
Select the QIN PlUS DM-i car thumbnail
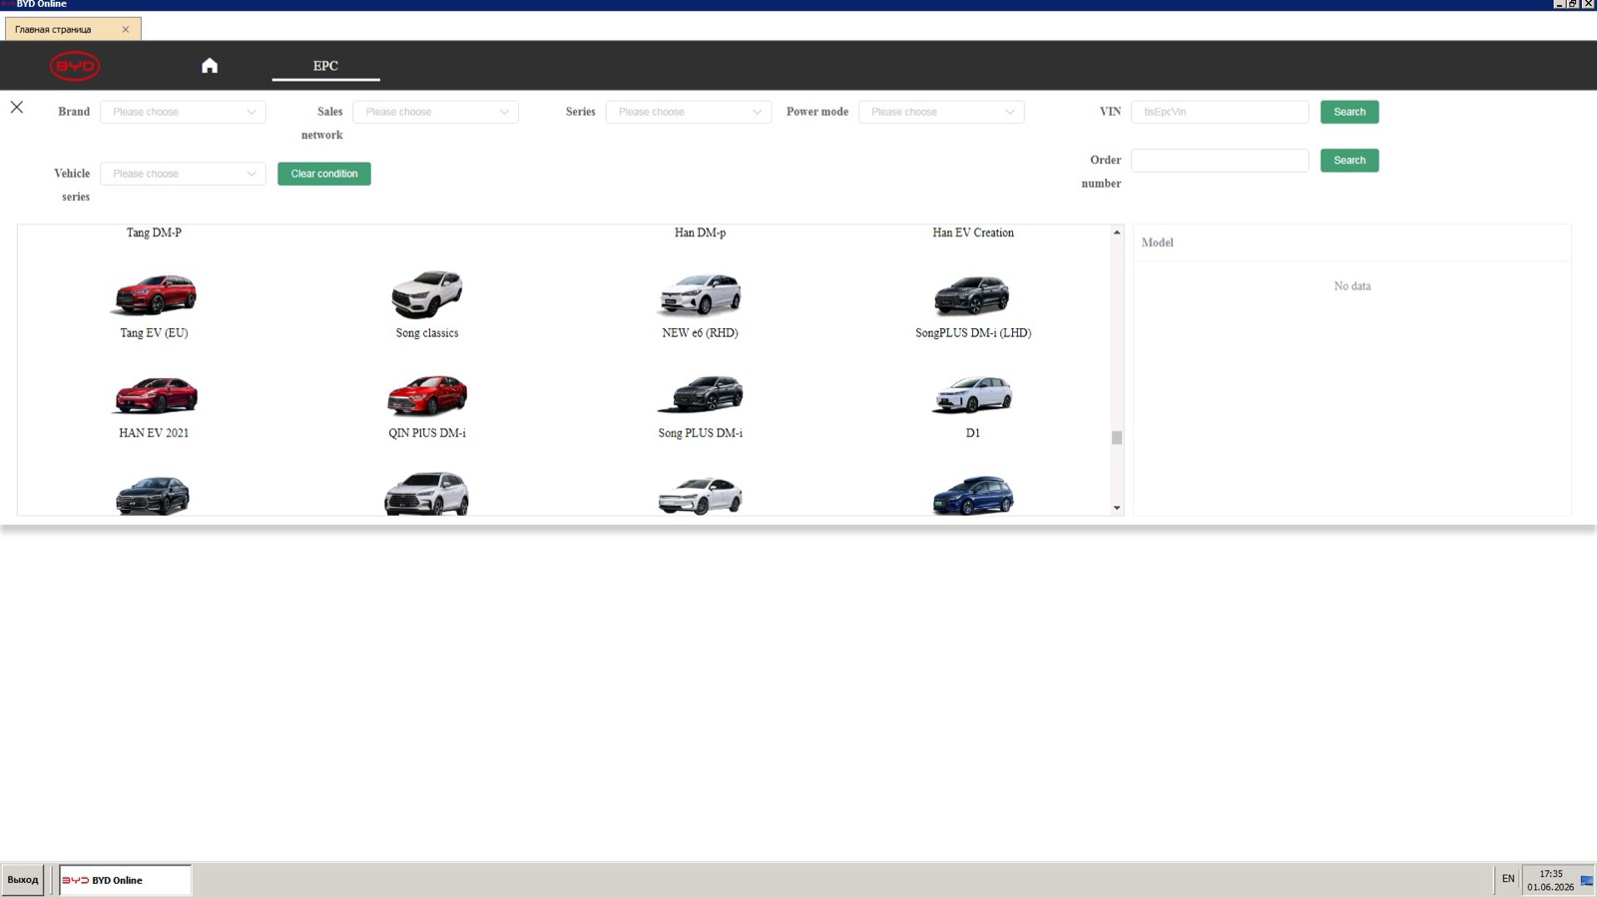(x=427, y=395)
